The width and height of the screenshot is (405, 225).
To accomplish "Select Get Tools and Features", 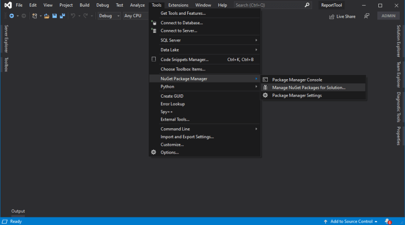I will [x=204, y=13].
